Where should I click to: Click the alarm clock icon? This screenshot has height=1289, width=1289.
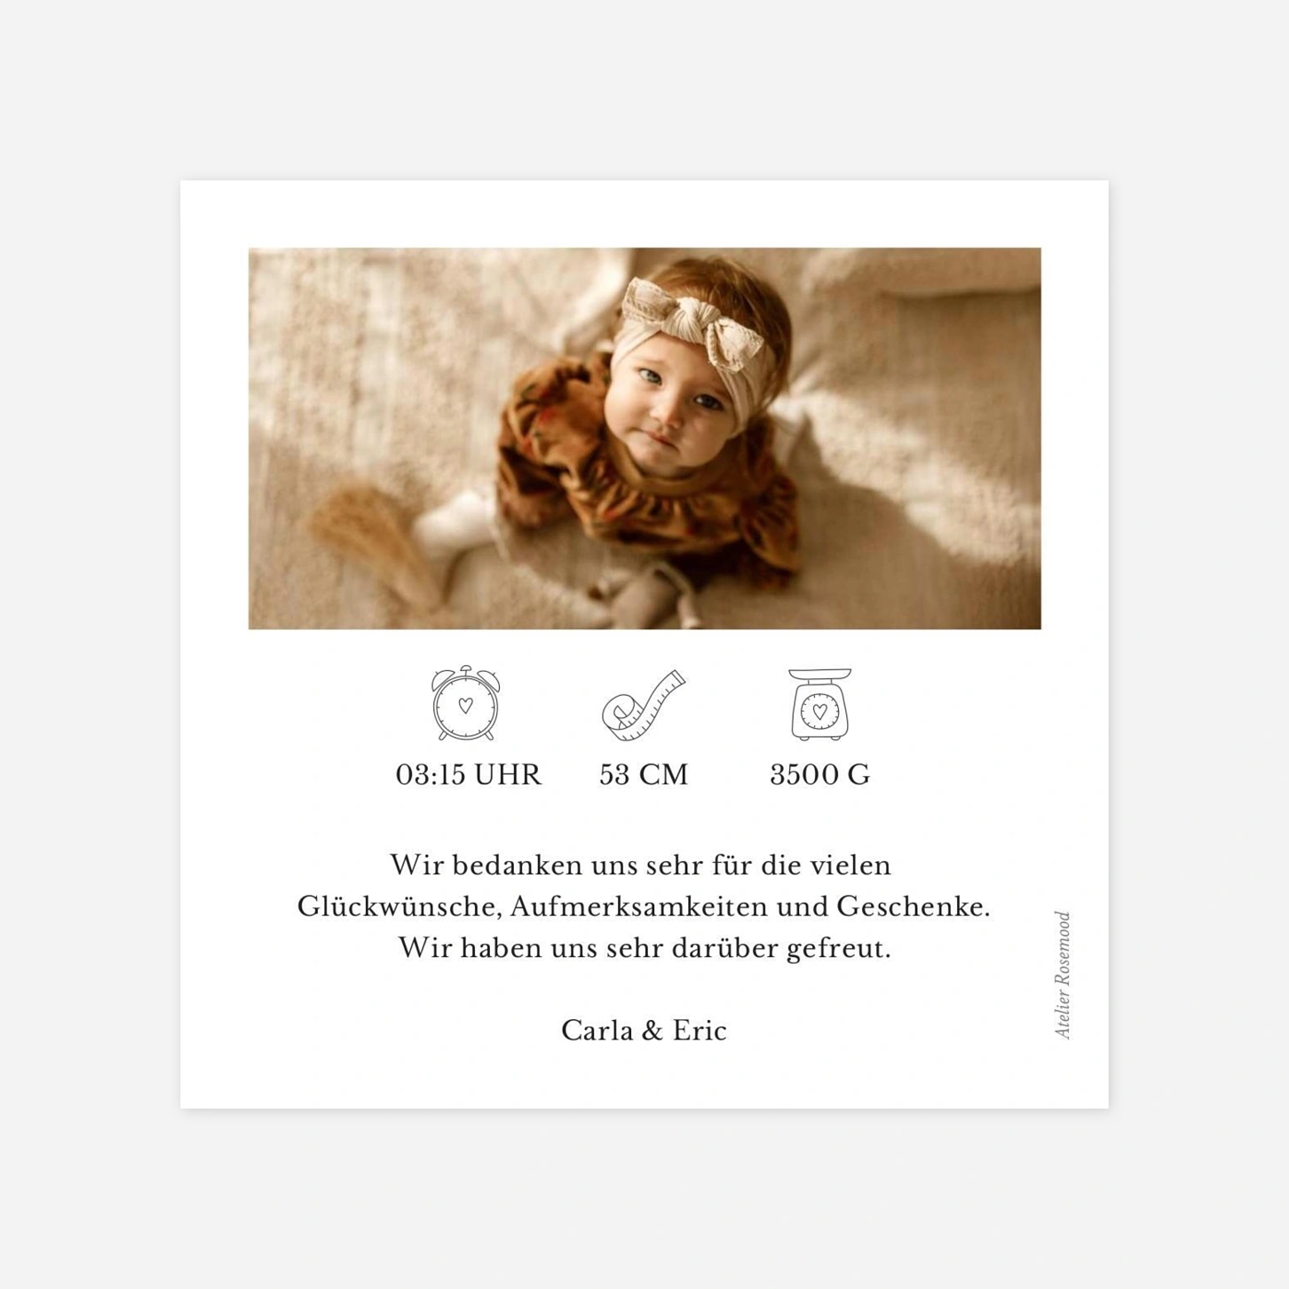click(465, 702)
